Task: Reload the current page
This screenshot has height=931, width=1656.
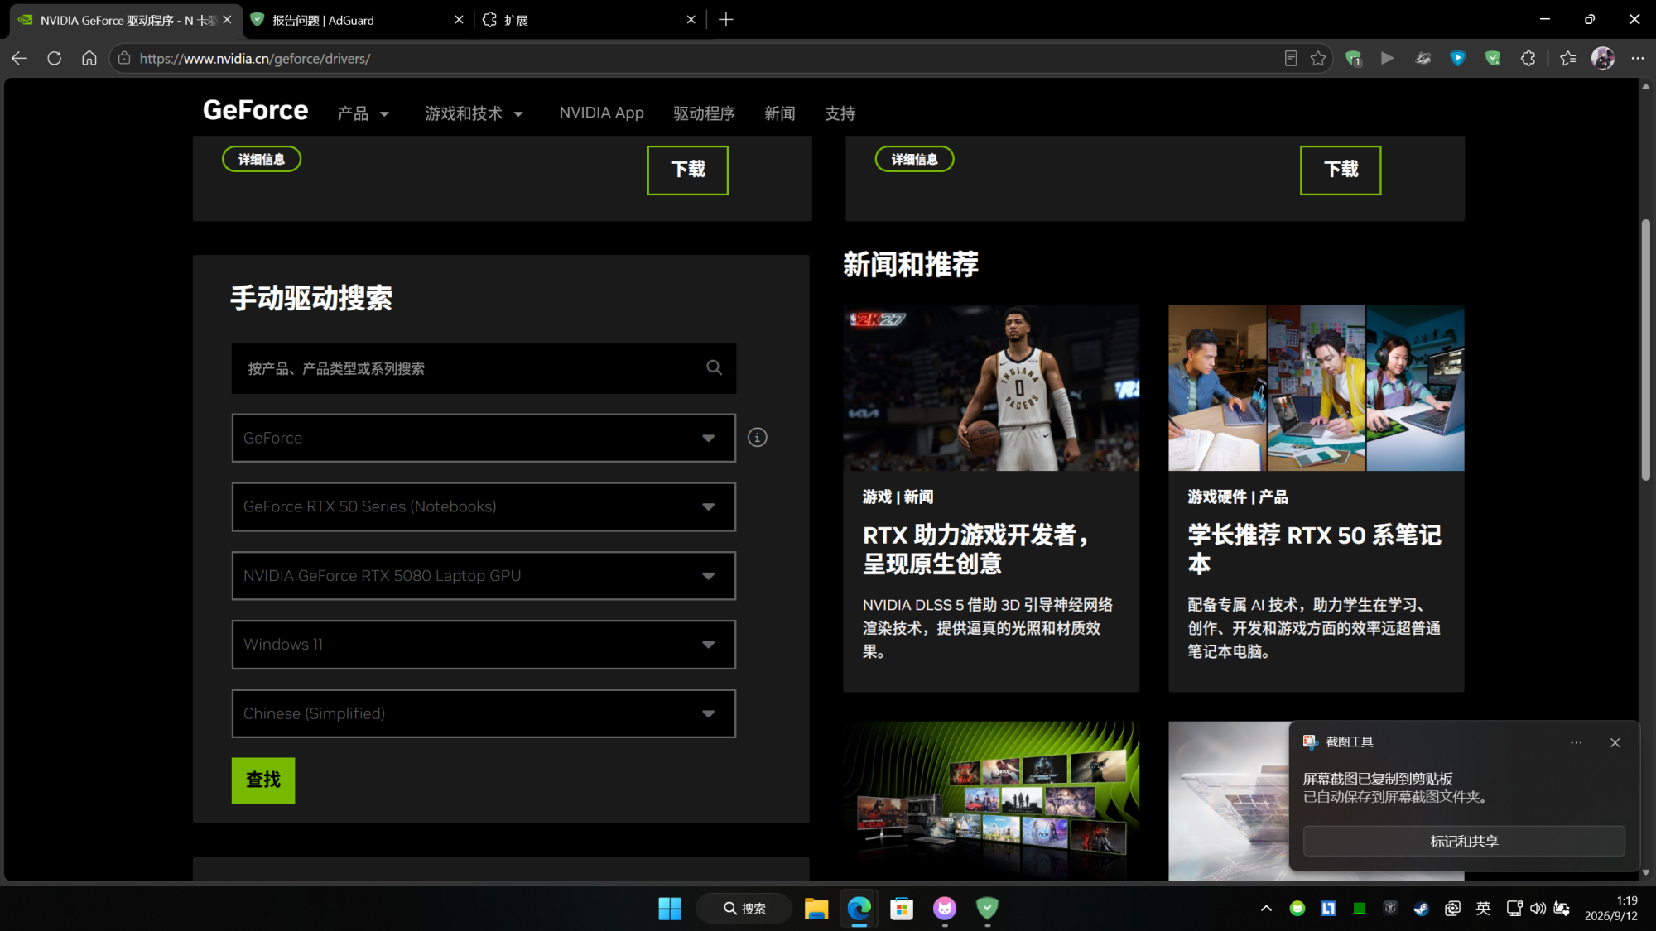Action: (55, 58)
